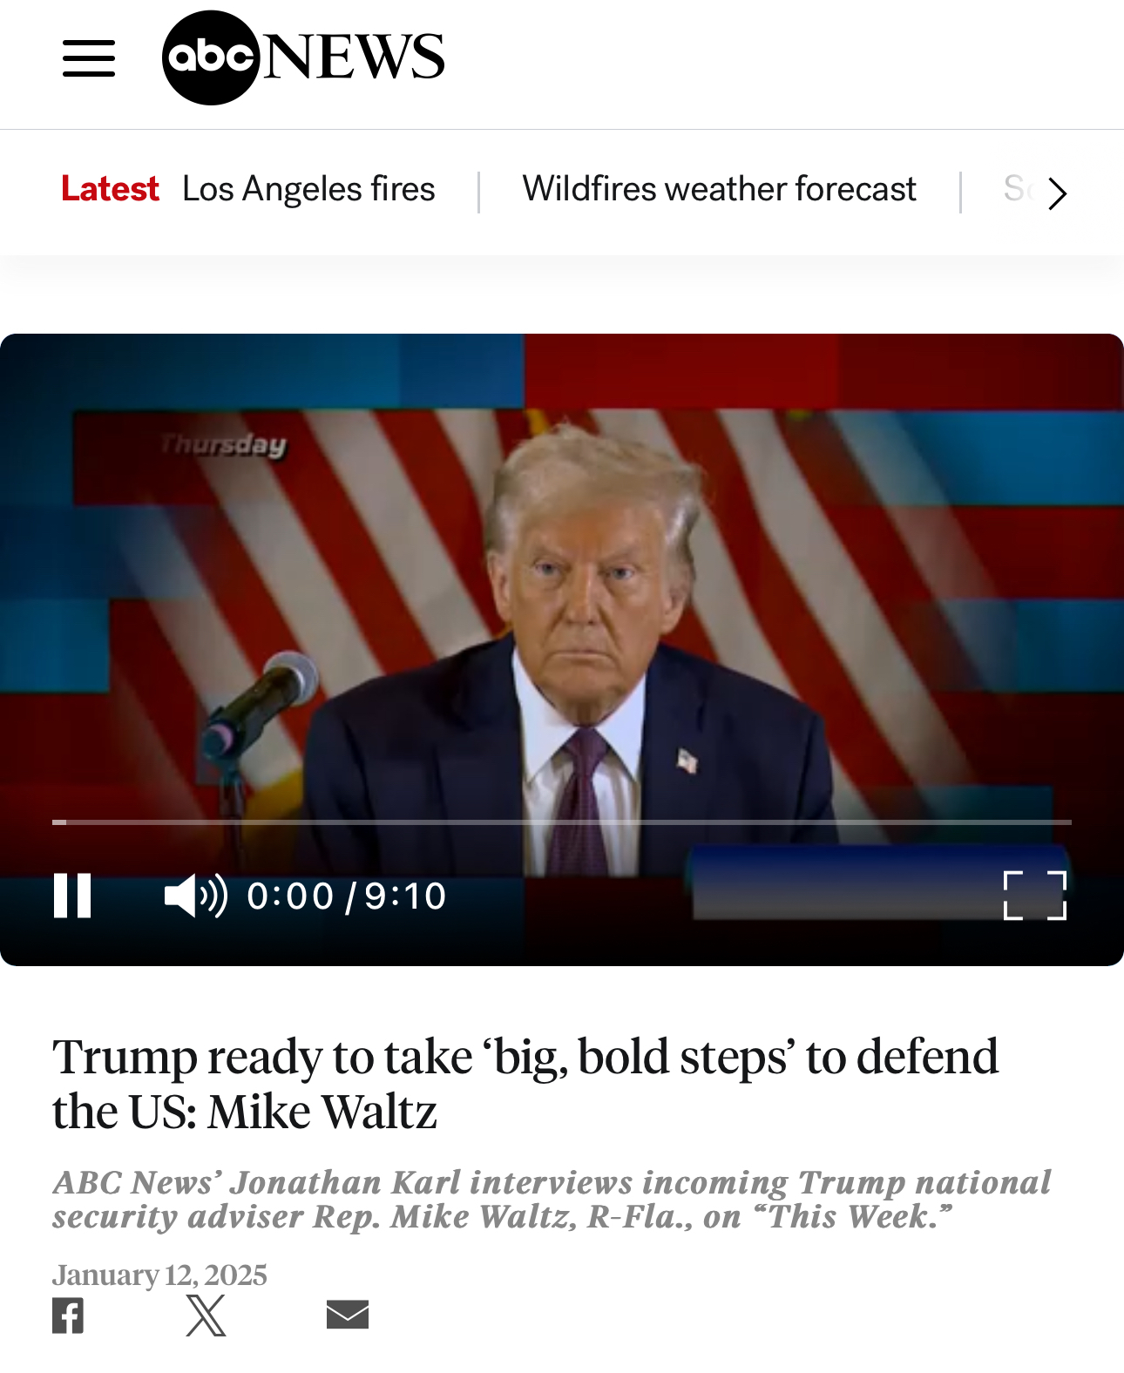
Task: Open the Los Angeles fires topic
Action: click(308, 189)
